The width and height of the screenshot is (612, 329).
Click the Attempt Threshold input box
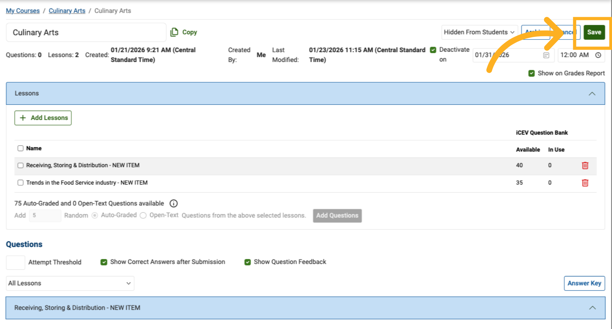click(x=16, y=262)
